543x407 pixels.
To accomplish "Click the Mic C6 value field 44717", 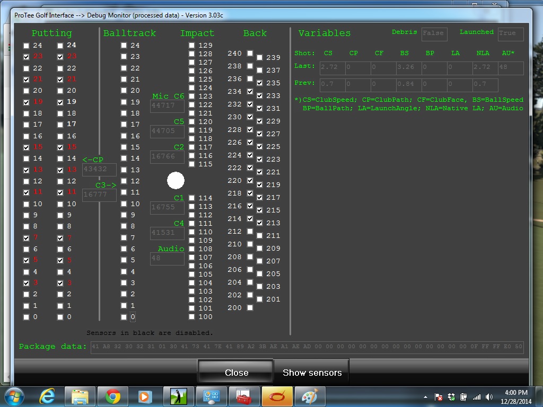I will click(167, 105).
